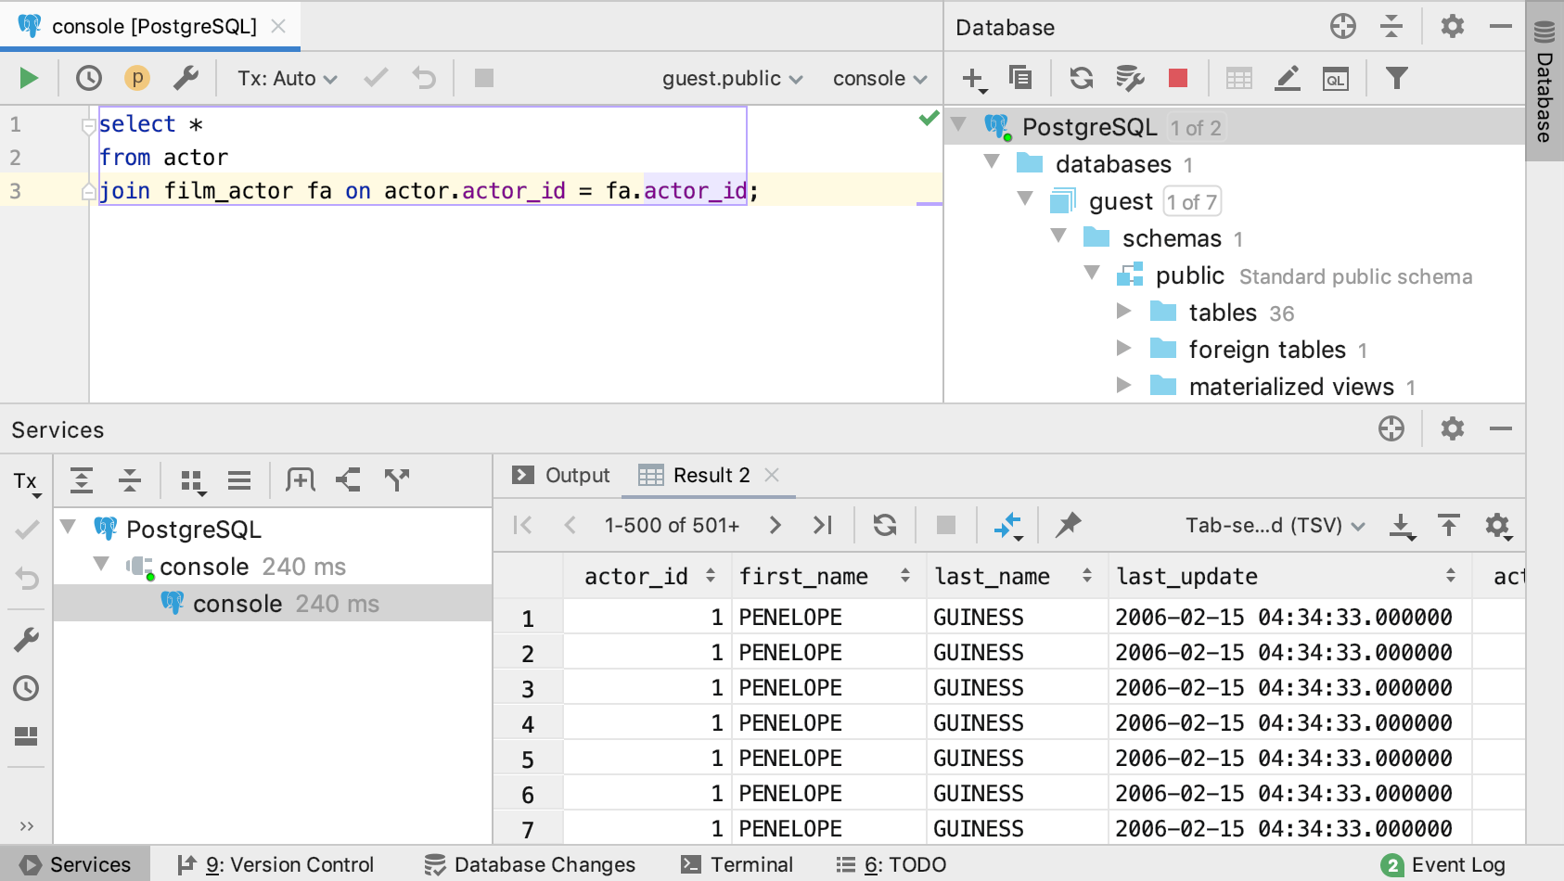This screenshot has height=881, width=1564.
Task: Edit source pencil icon in Database toolbar
Action: [1288, 78]
